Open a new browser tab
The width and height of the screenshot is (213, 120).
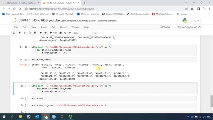[85, 3]
